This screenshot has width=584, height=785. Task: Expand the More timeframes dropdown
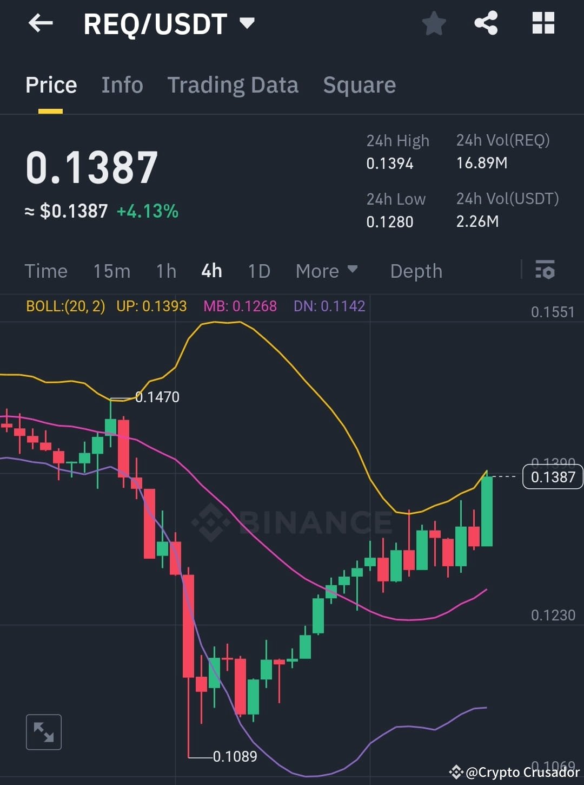[327, 271]
